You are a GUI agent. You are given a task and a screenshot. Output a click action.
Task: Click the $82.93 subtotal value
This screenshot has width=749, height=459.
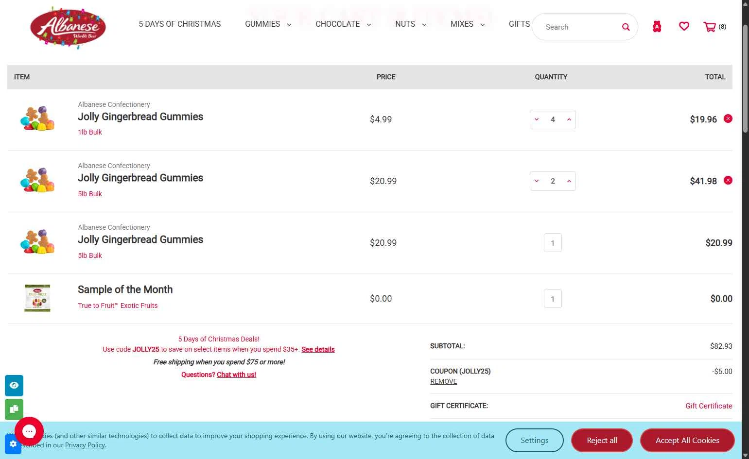721,346
